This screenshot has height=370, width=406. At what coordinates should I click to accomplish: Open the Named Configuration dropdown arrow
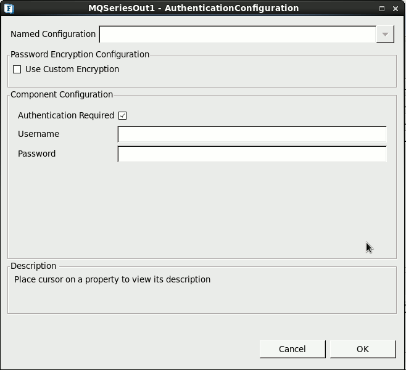385,34
